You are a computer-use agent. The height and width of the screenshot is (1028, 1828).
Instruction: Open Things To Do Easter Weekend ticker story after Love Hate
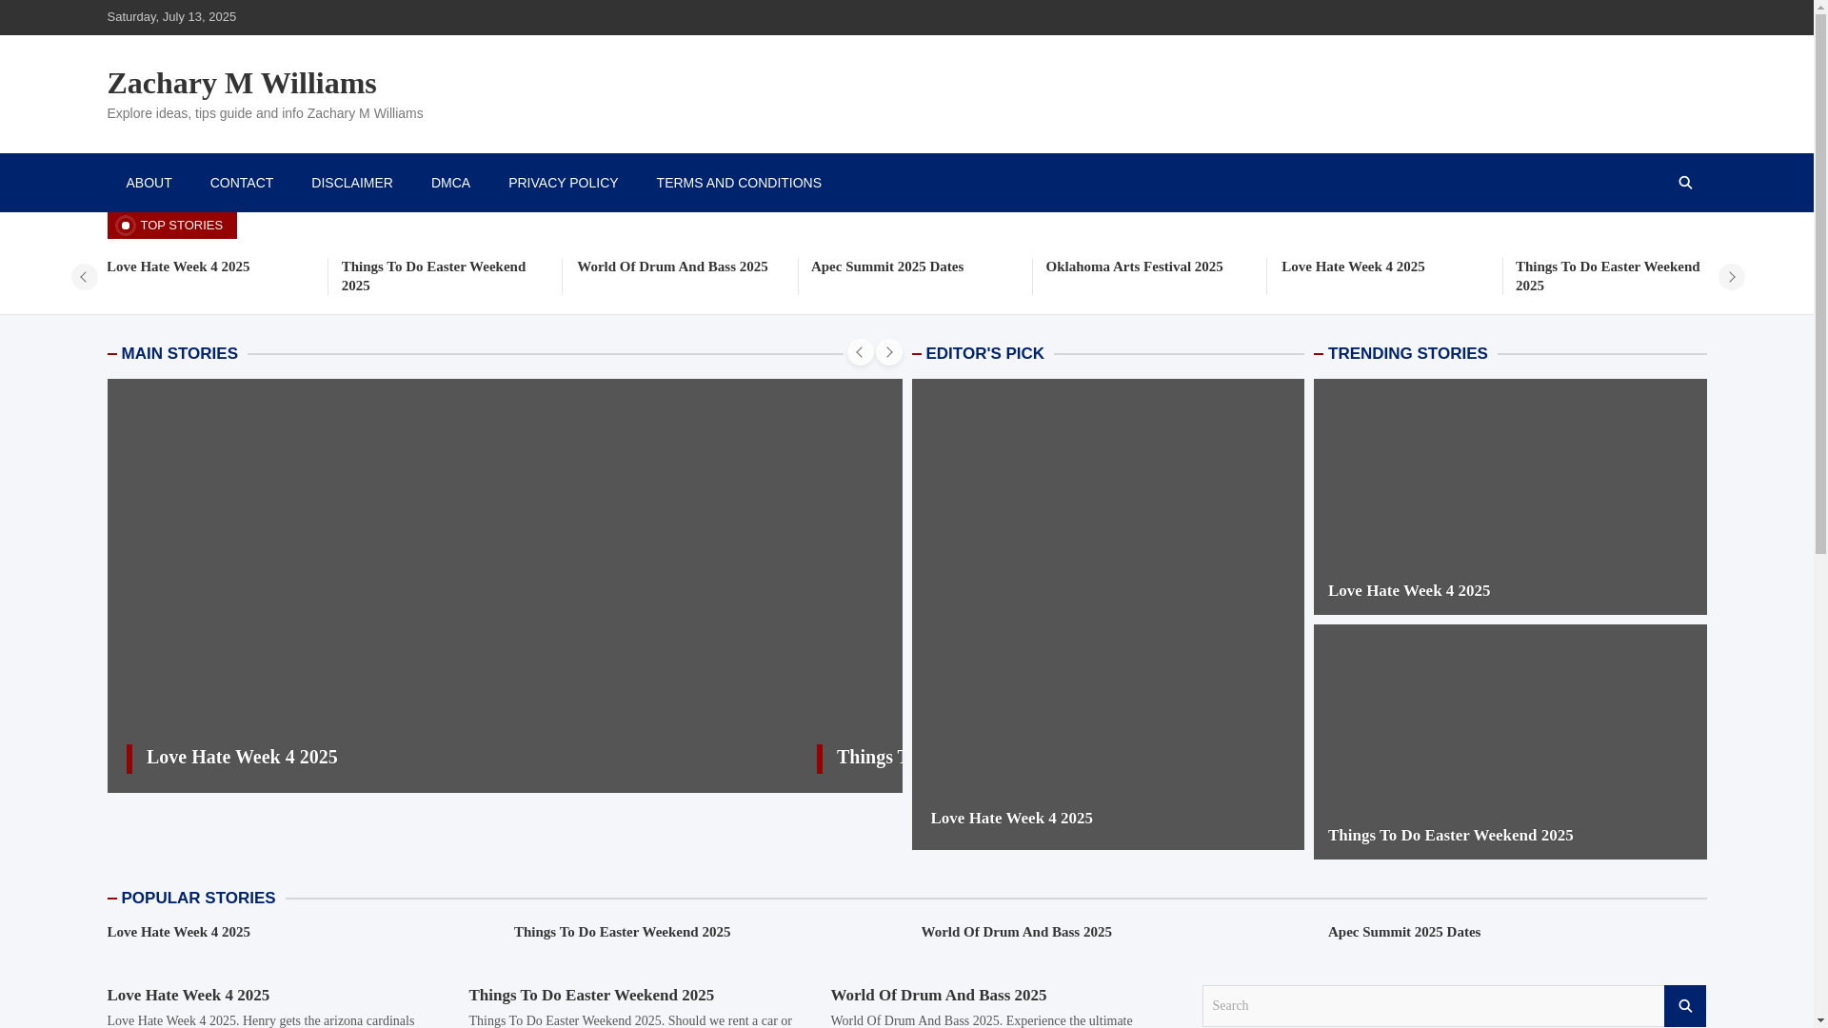[433, 276]
